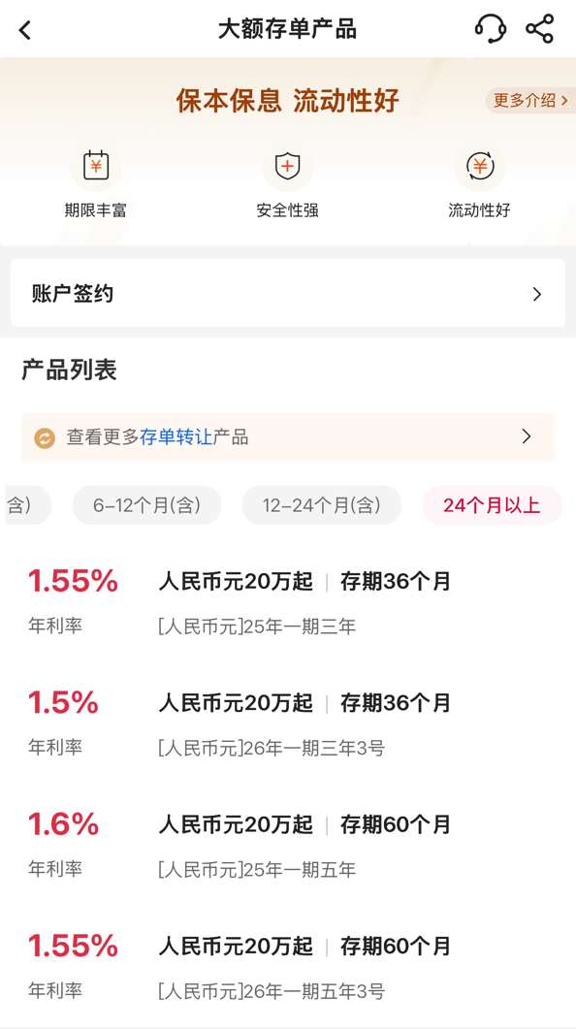The width and height of the screenshot is (576, 1029).
Task: Open 更多介绍 for more details
Action: click(x=530, y=101)
